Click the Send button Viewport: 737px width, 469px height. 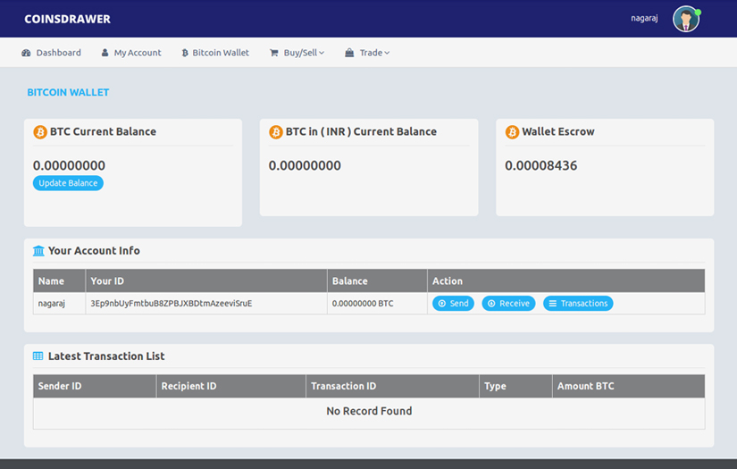453,304
